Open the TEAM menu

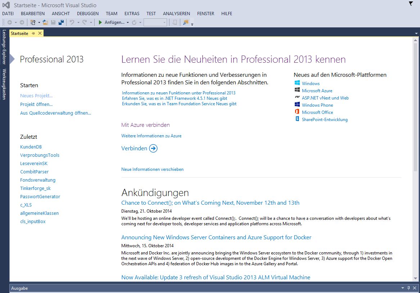tap(112, 13)
